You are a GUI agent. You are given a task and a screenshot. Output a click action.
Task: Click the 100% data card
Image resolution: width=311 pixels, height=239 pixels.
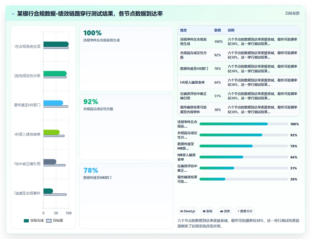126,59
